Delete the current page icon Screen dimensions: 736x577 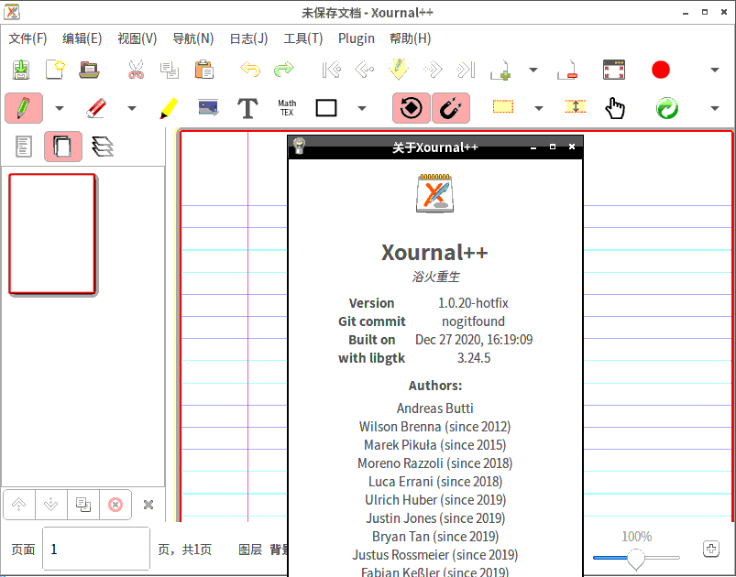point(567,70)
